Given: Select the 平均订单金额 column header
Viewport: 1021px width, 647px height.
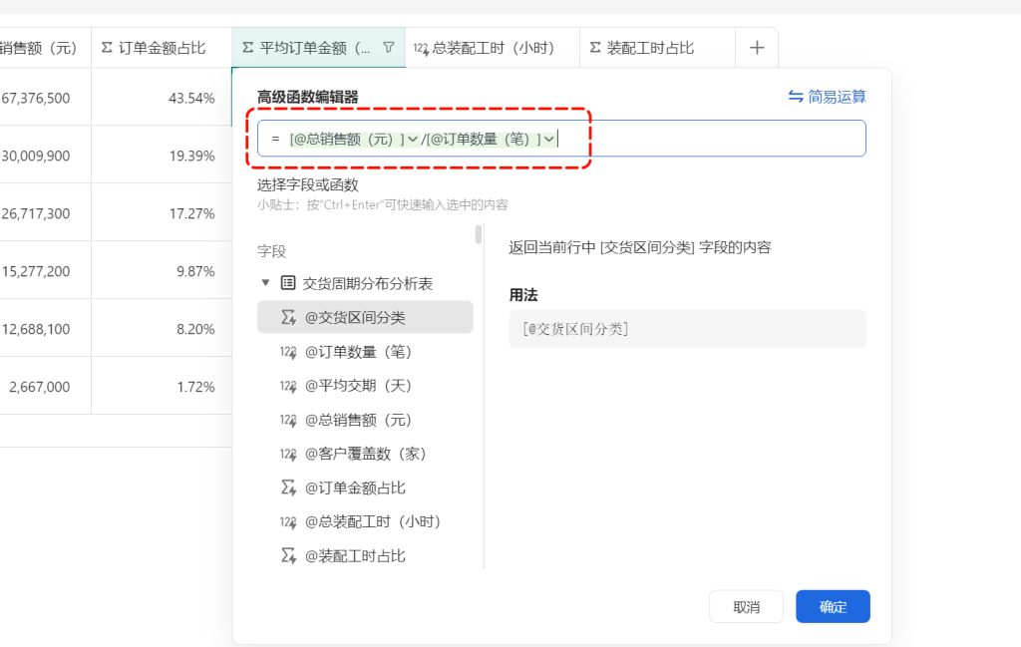Looking at the screenshot, I should point(318,48).
